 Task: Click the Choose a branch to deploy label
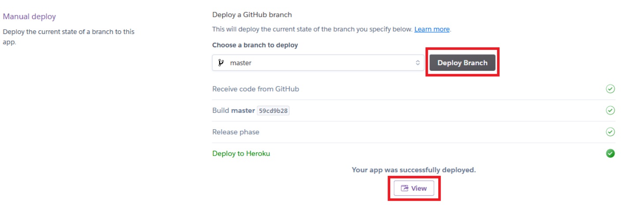[255, 45]
